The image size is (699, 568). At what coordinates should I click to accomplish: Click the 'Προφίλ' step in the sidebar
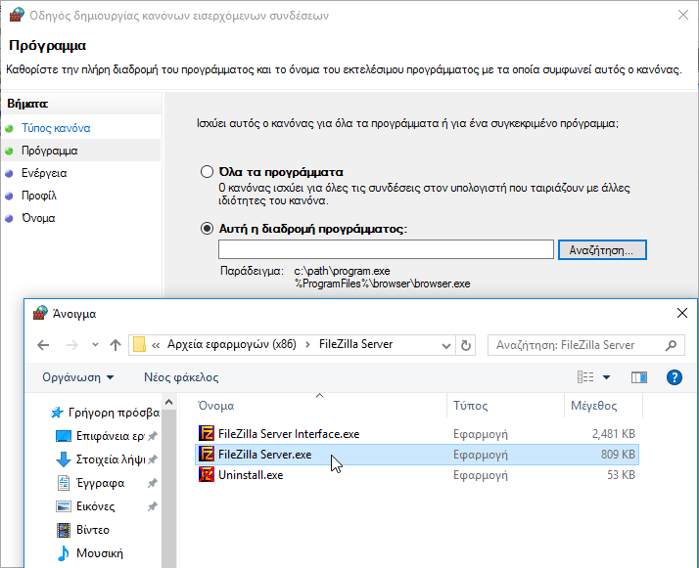[39, 196]
